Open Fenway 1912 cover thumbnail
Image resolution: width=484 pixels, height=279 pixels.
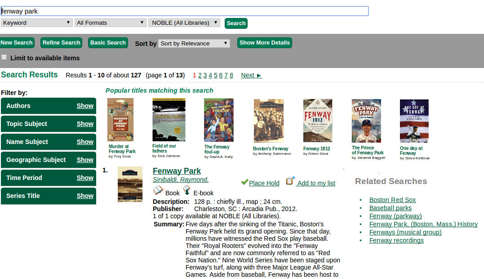click(318, 121)
